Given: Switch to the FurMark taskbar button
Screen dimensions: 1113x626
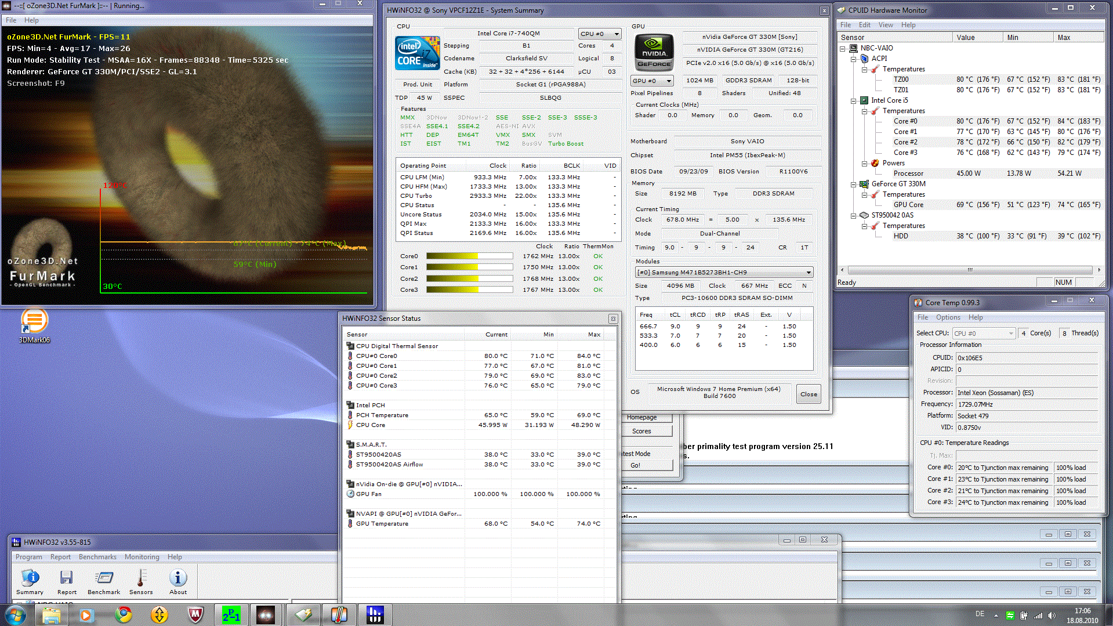Looking at the screenshot, I should 266,615.
